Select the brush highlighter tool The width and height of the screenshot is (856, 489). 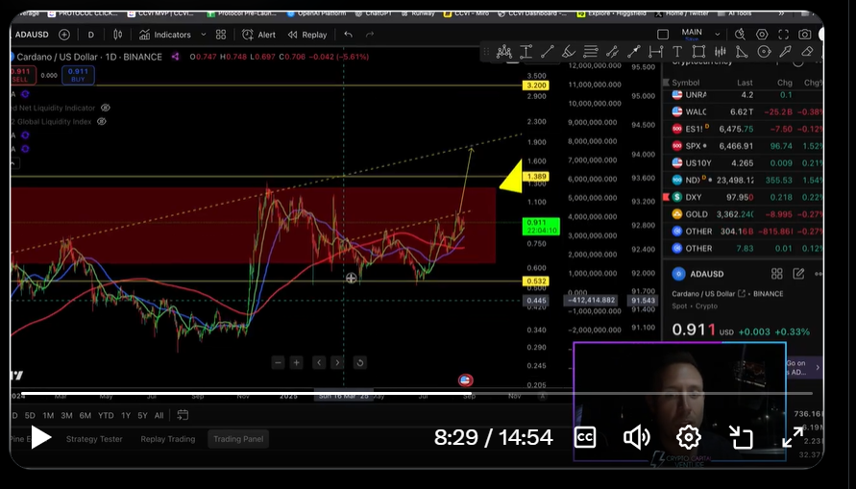pos(569,52)
